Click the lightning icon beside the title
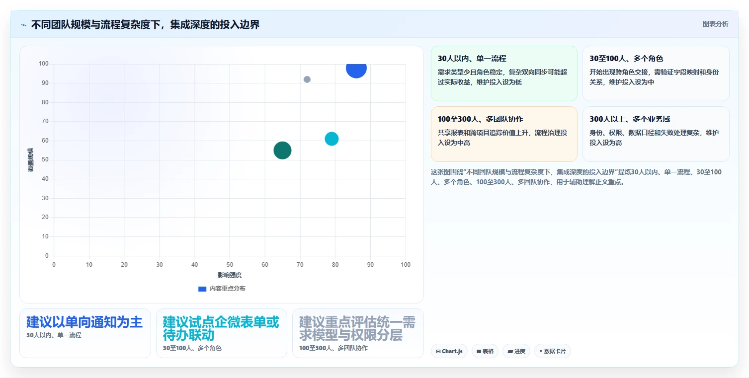The width and height of the screenshot is (749, 378). tap(24, 24)
